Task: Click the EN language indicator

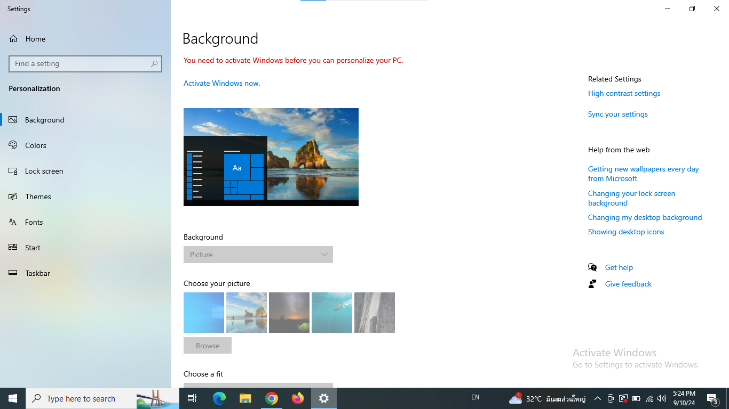Action: click(x=475, y=398)
